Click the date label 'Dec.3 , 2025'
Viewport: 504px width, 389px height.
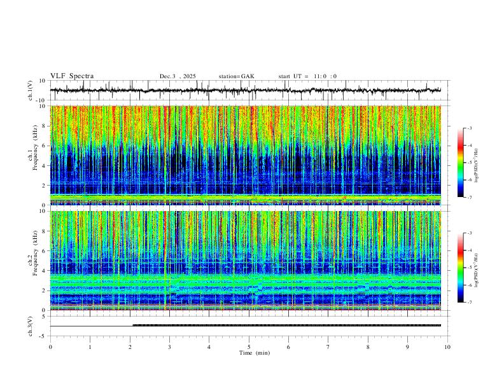pyautogui.click(x=178, y=76)
